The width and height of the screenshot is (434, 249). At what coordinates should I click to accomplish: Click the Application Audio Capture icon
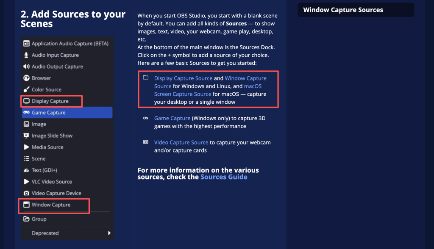(26, 44)
